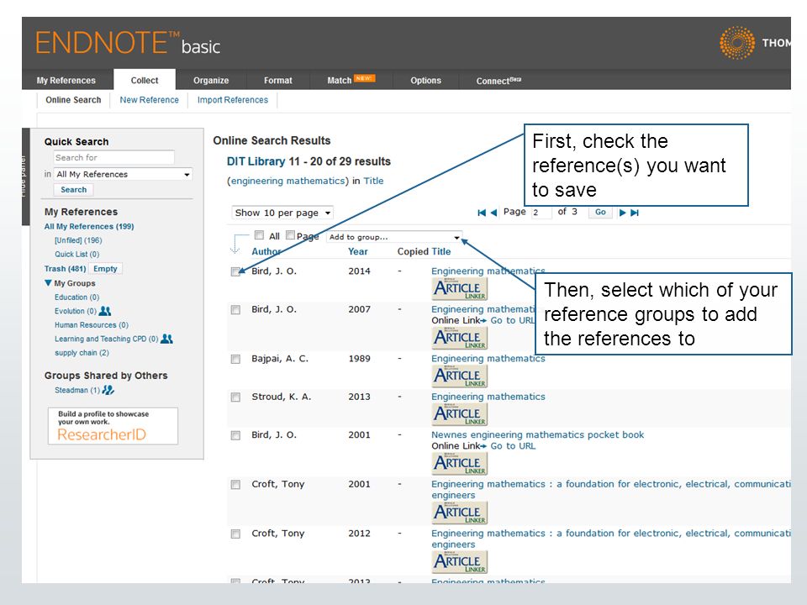The height and width of the screenshot is (605, 807).
Task: Open the Add to group dropdown
Action: tap(394, 237)
